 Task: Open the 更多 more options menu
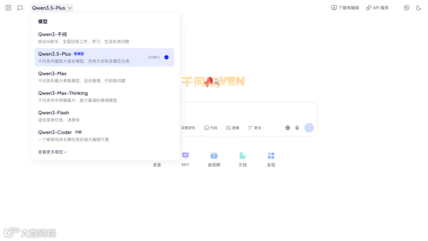pos(255,128)
